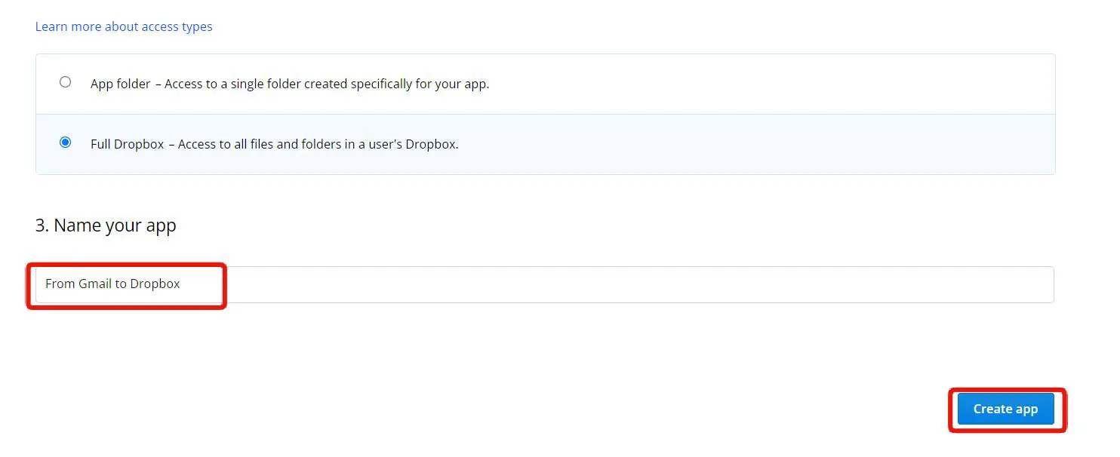Image resolution: width=1120 pixels, height=457 pixels.
Task: Open the Learn more about access types link
Action: tap(124, 26)
